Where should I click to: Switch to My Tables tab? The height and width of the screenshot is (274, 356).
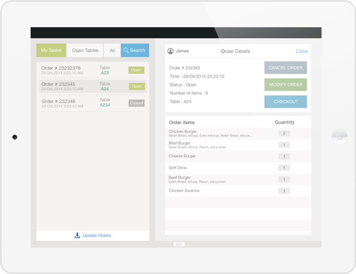click(51, 50)
